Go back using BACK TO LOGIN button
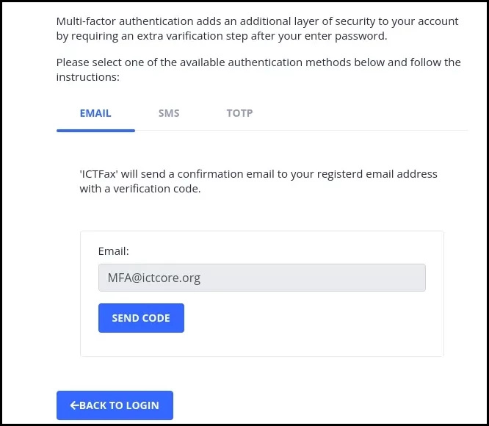 click(115, 405)
